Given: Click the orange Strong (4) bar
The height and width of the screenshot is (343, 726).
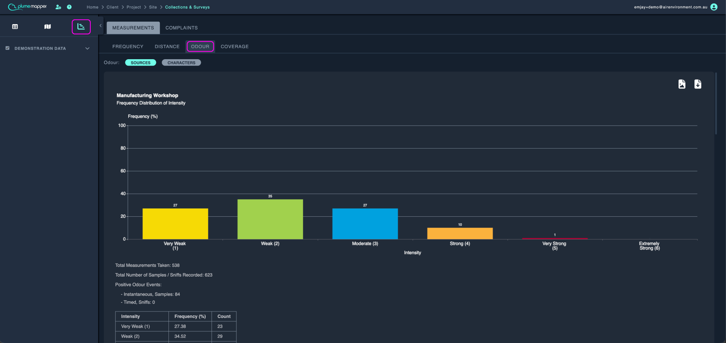Looking at the screenshot, I should tap(460, 233).
